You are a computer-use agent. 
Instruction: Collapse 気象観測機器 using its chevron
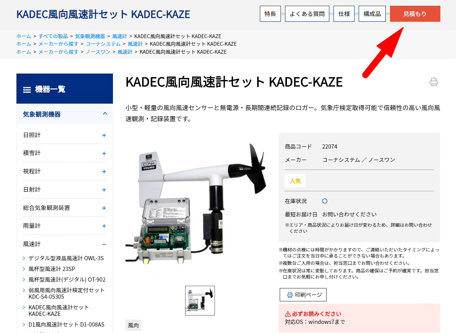(x=105, y=114)
